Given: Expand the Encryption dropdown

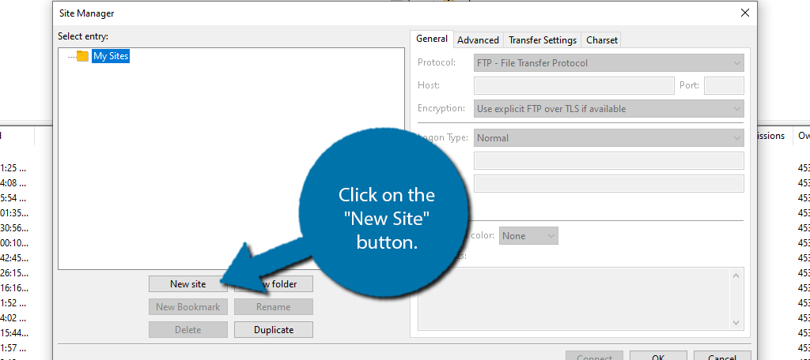Looking at the screenshot, I should (608, 108).
